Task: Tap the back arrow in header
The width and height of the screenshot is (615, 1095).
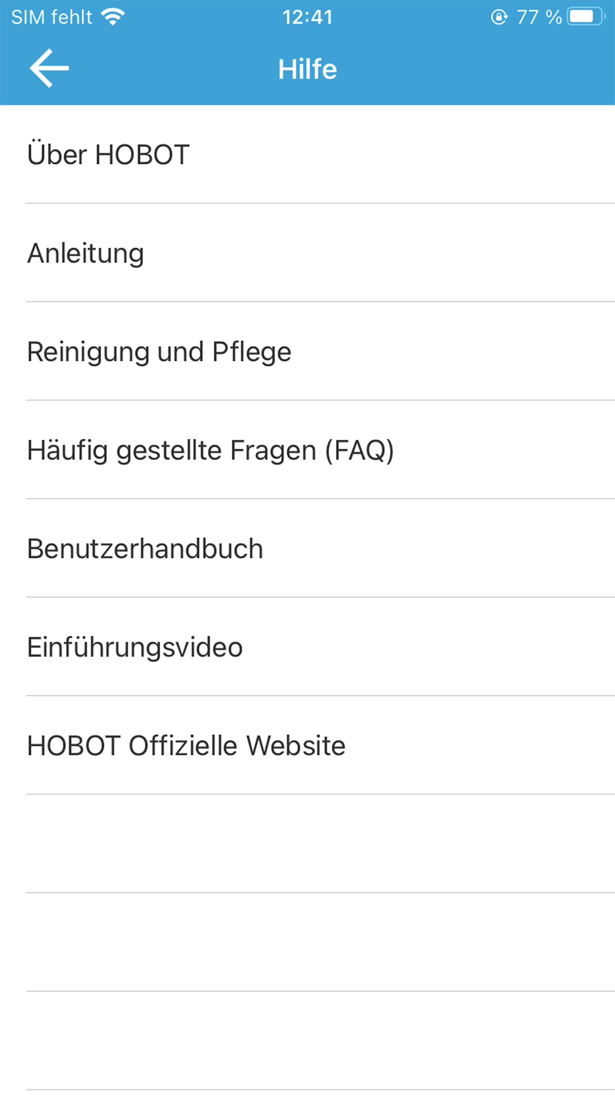Action: click(49, 68)
